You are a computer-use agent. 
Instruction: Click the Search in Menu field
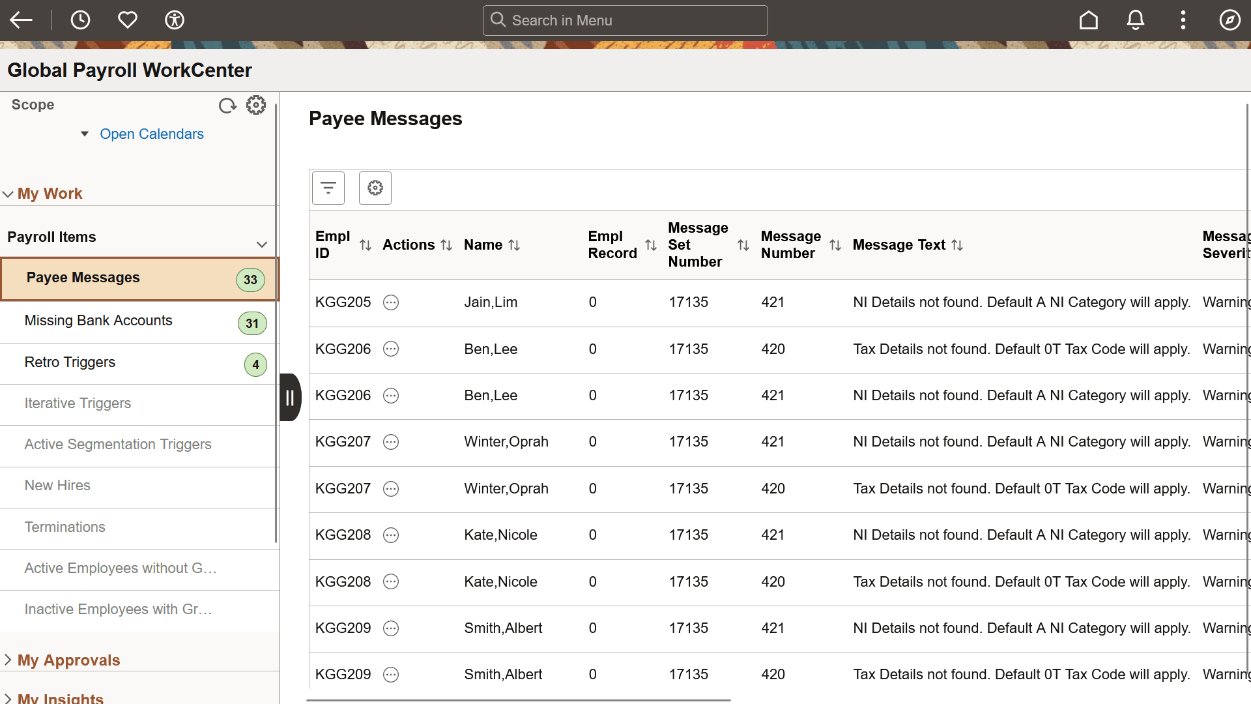pyautogui.click(x=624, y=20)
